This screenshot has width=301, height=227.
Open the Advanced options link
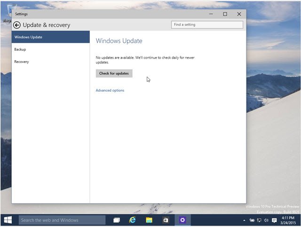tap(110, 90)
